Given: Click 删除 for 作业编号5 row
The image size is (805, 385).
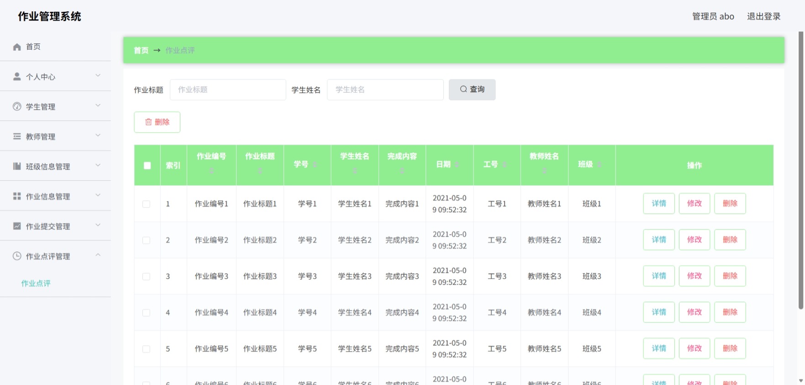Looking at the screenshot, I should (730, 349).
